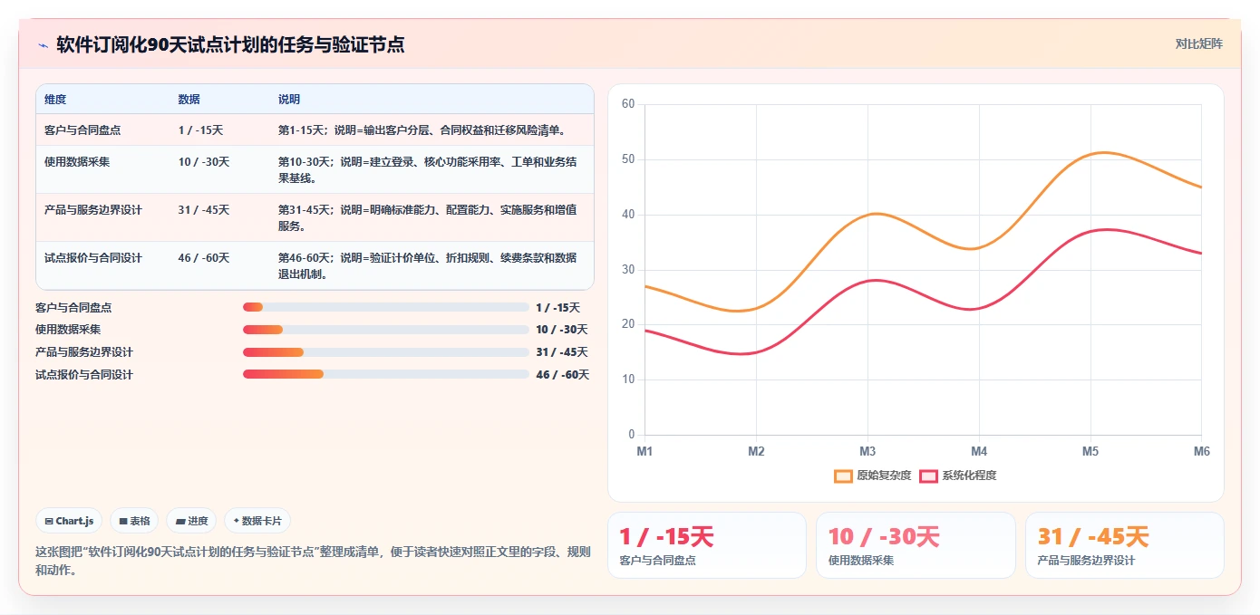Click description starting with 第46-60天
1260x615 pixels.
pyautogui.click(x=428, y=266)
